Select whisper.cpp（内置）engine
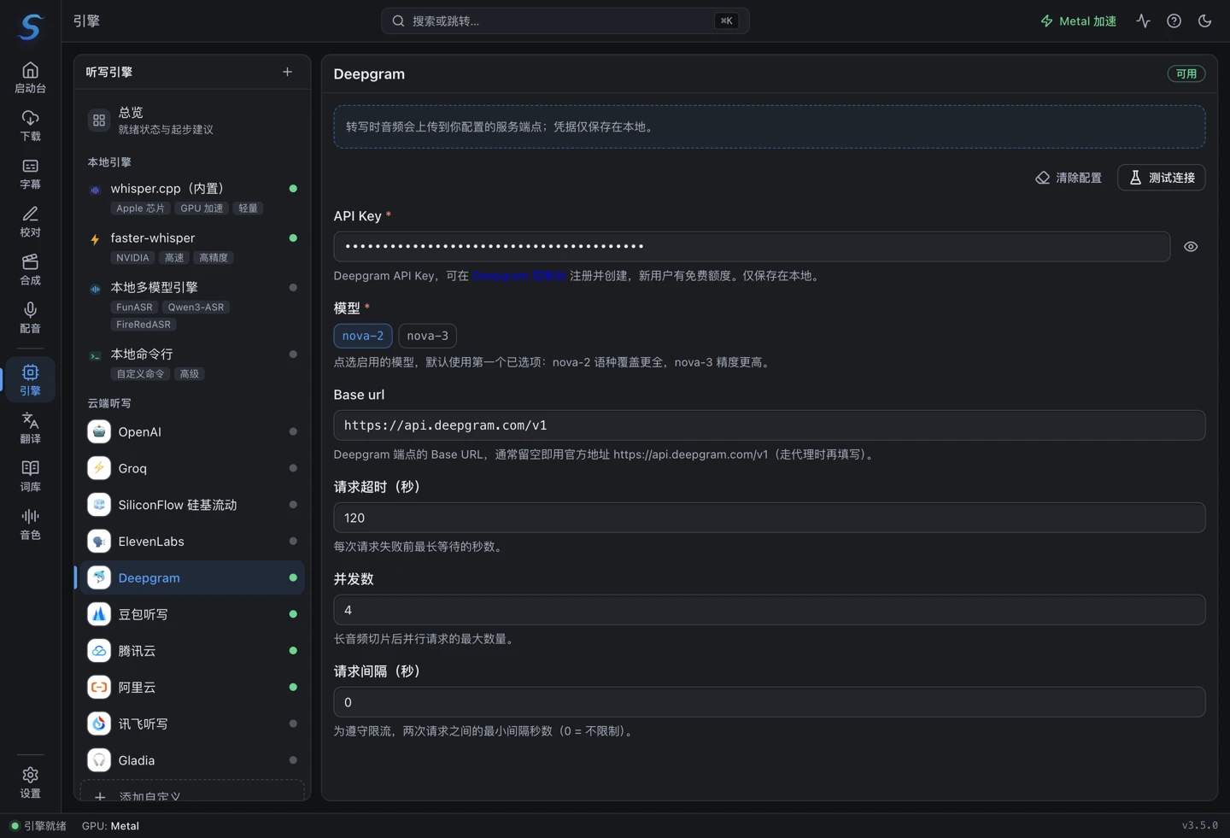The width and height of the screenshot is (1230, 838). click(191, 197)
